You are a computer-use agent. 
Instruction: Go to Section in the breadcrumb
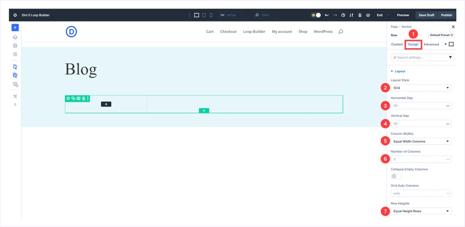point(406,27)
